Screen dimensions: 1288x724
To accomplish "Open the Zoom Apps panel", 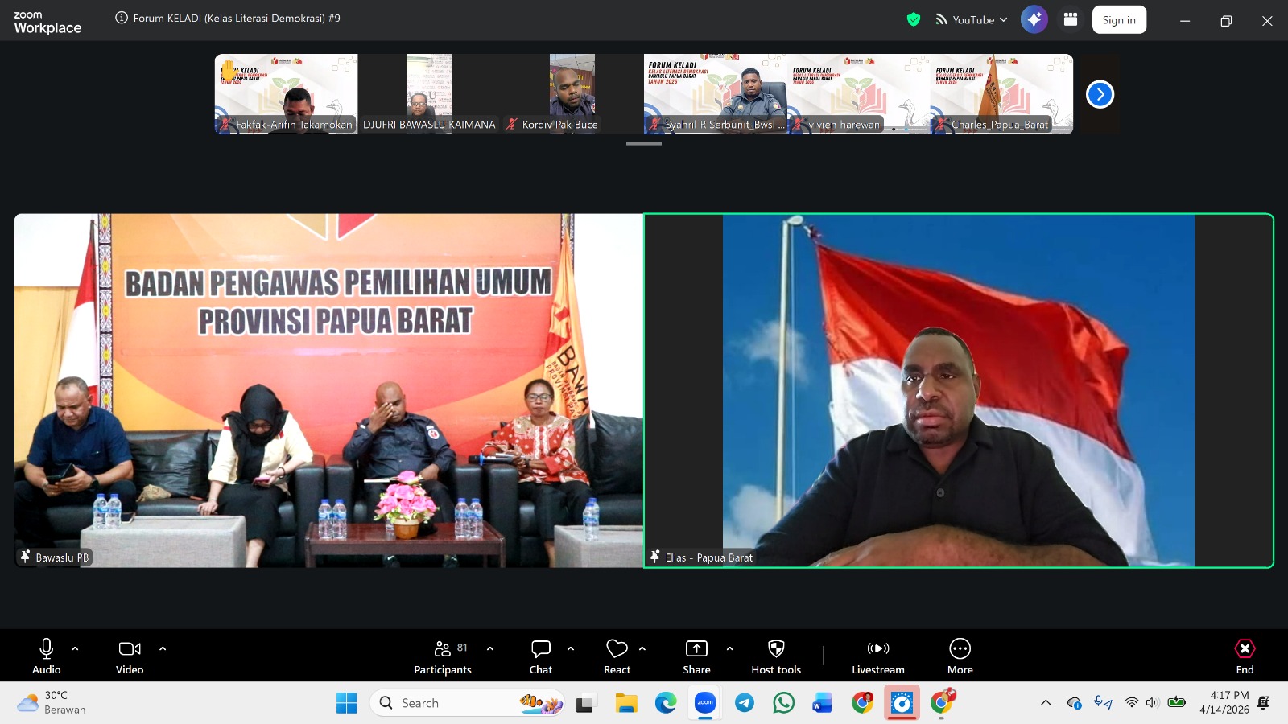I will coord(1071,19).
